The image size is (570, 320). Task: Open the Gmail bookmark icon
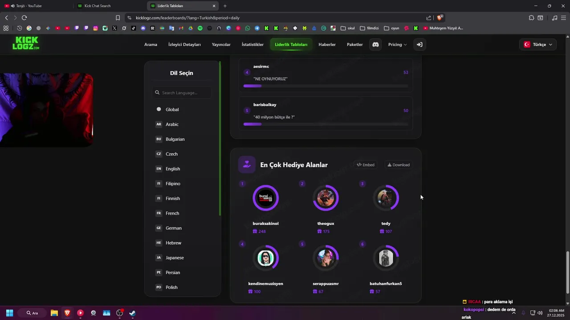pos(181,28)
